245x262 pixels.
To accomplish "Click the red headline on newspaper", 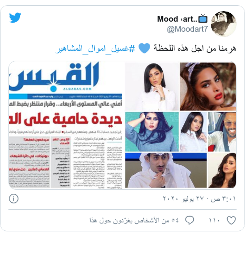I will tap(65, 118).
